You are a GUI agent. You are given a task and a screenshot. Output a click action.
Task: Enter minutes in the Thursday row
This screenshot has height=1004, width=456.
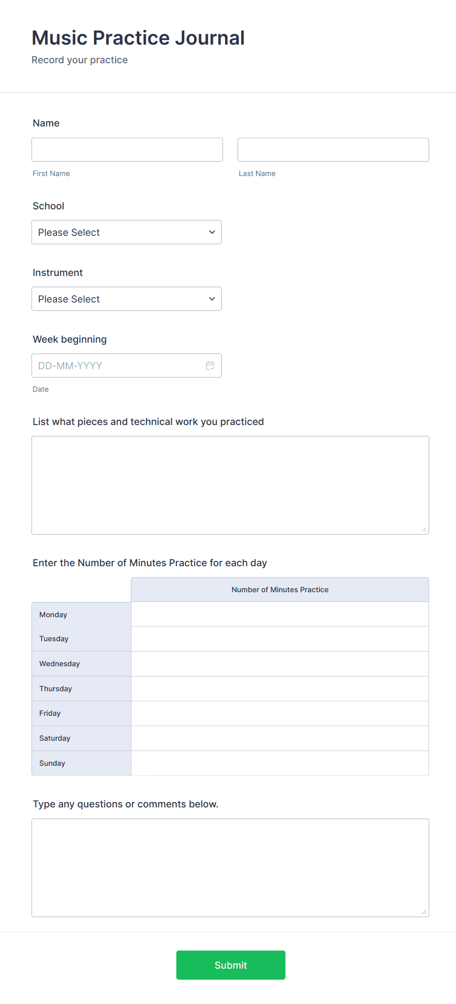pos(279,688)
